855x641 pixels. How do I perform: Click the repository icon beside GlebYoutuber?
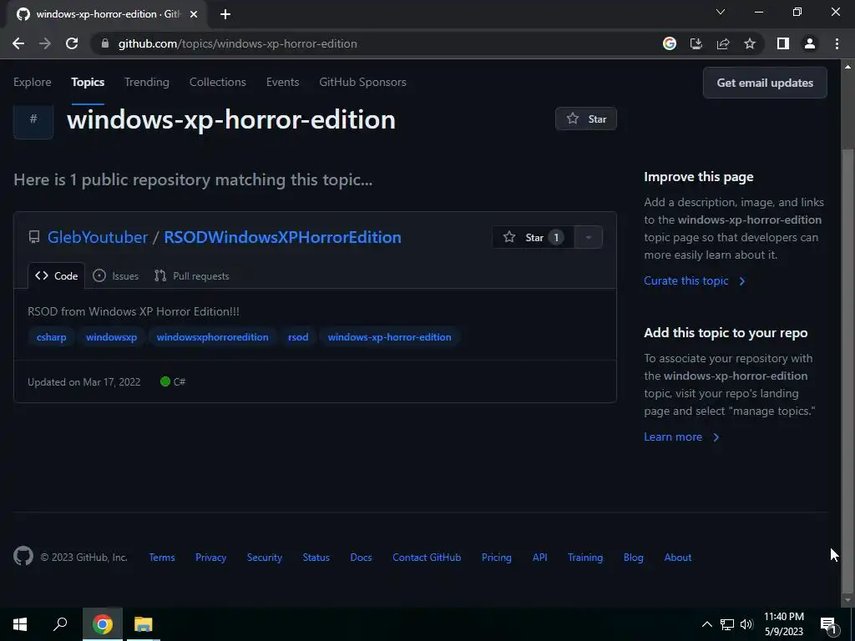click(33, 237)
